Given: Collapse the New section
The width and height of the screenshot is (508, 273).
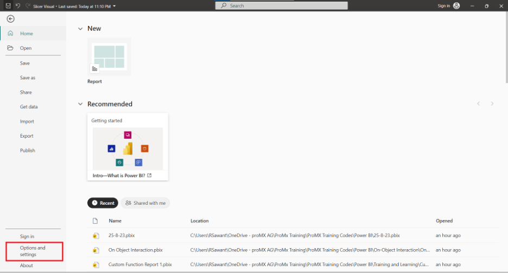Looking at the screenshot, I should 80,28.
